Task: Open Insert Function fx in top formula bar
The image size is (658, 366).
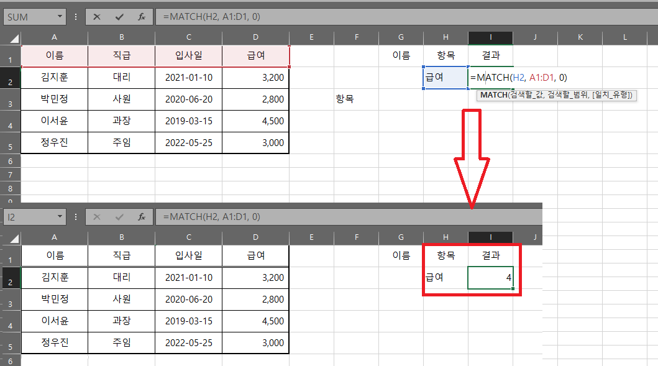Action: (142, 17)
